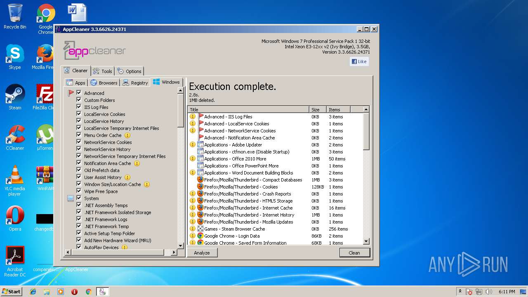Click the results list scroll down arrow

366,241
